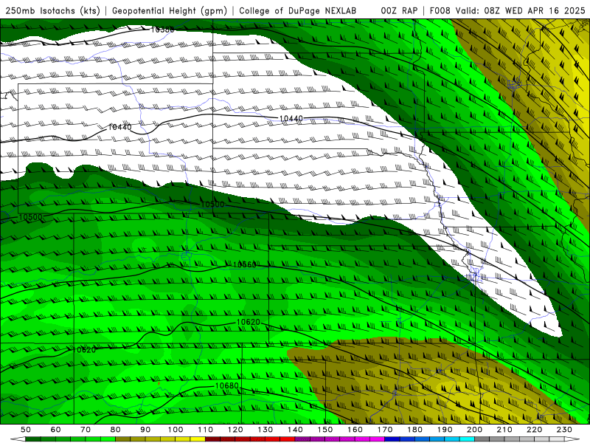Viewport: 590px width, 443px height.
Task: Click the 130 value on the color scale
Action: tap(265, 430)
